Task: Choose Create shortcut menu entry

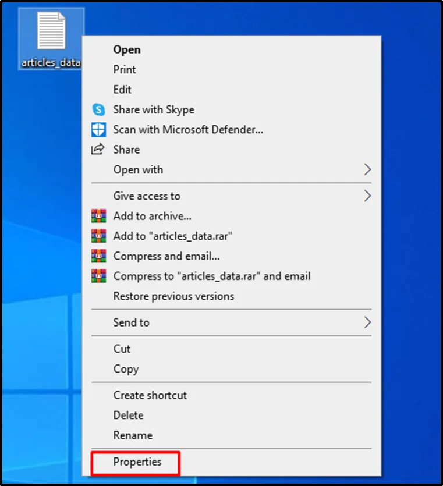Action: pos(150,395)
